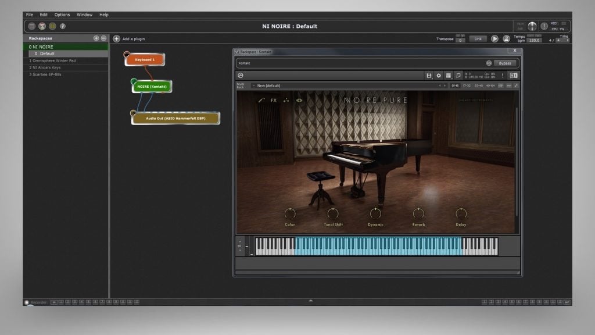
Task: Toggle the Recorder button in status bar
Action: click(27, 302)
